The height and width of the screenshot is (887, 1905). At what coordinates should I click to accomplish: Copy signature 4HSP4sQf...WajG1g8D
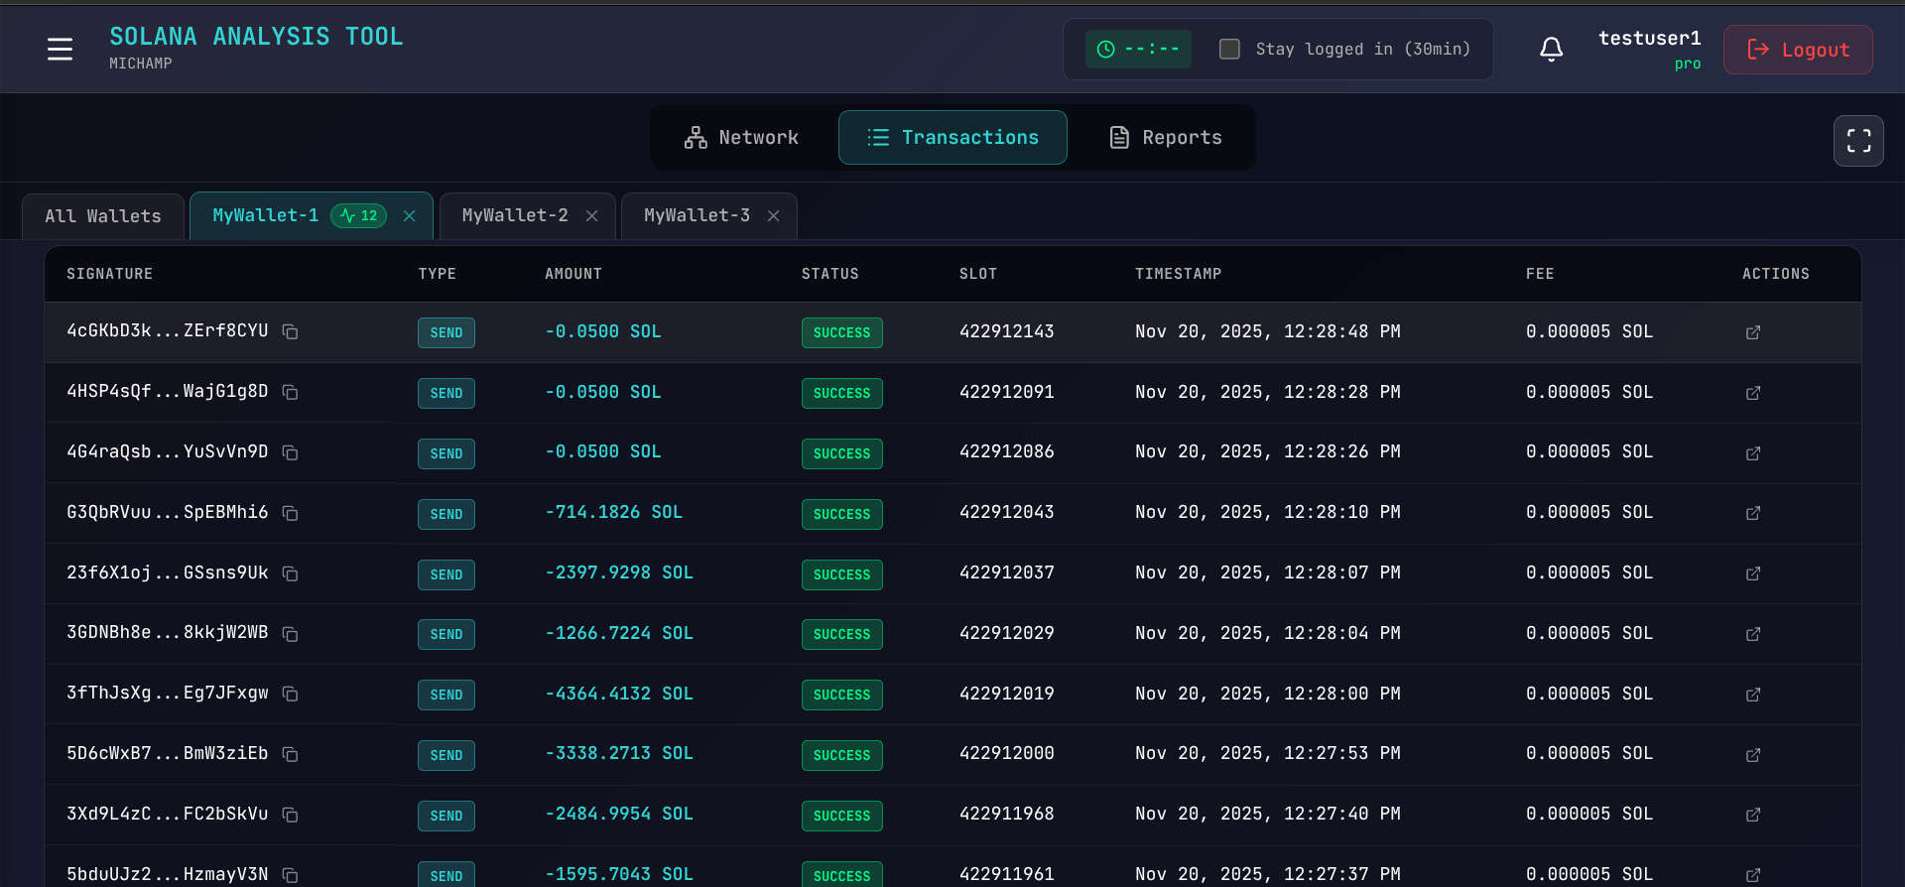click(x=290, y=392)
